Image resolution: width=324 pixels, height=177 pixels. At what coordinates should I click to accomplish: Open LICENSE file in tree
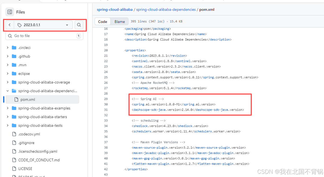[x=25, y=169]
